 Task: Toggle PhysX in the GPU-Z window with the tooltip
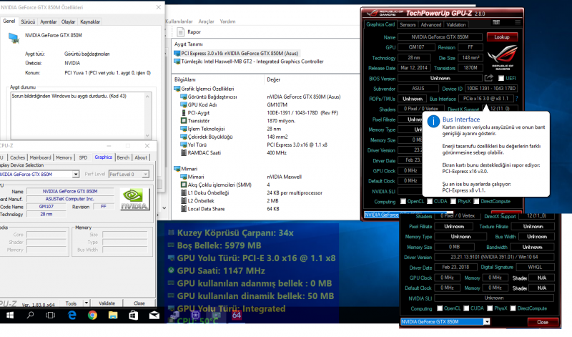[453, 201]
